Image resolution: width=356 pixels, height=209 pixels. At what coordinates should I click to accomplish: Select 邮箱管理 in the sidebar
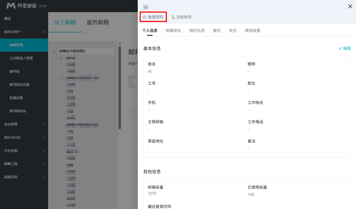tap(24, 45)
